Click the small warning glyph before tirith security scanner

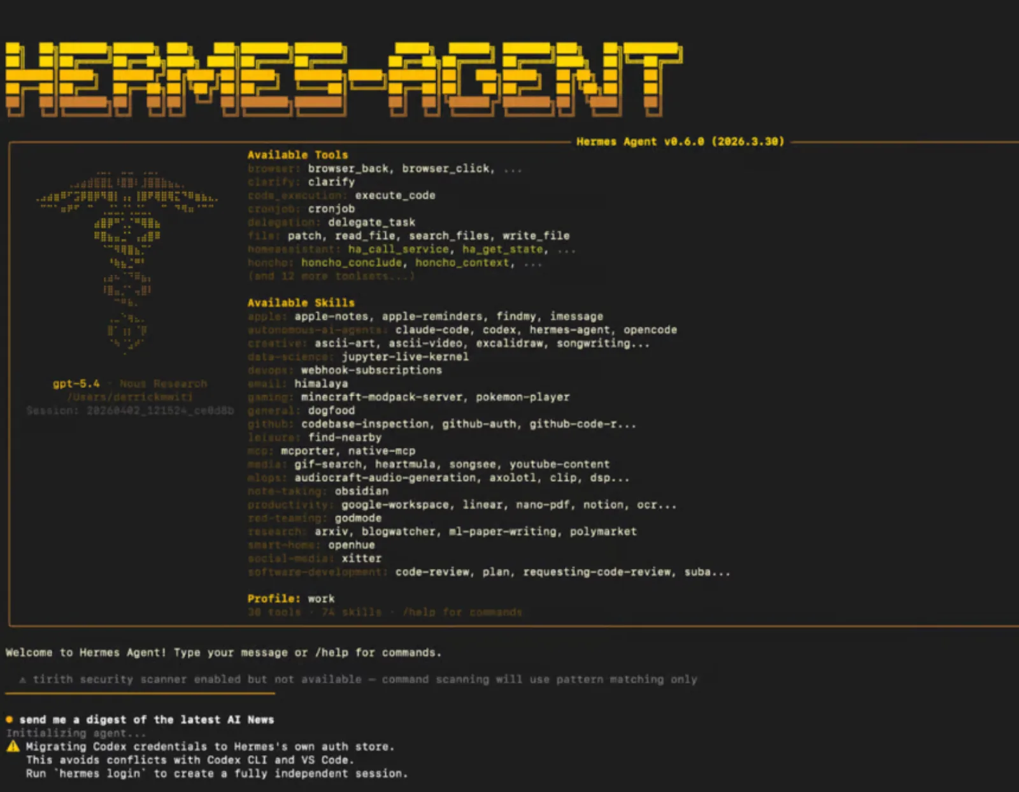(x=23, y=680)
